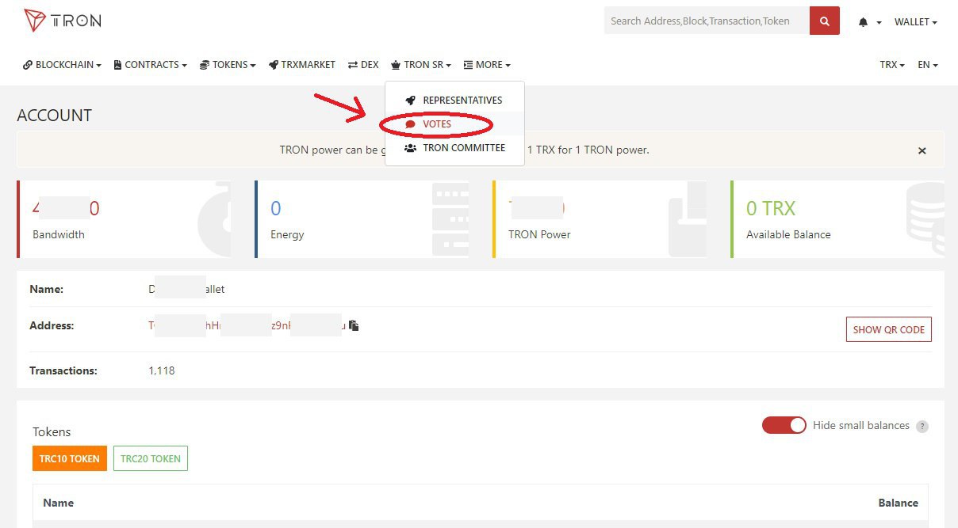The image size is (958, 528).
Task: Switch to the TRC10 TOKEN tab
Action: tap(70, 458)
